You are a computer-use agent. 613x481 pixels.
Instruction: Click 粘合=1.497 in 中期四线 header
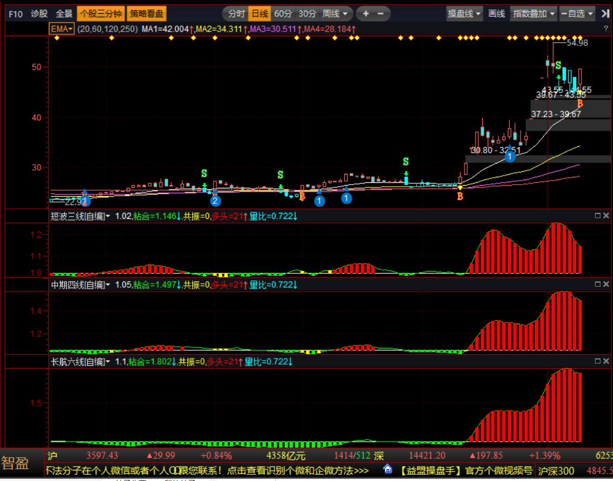tap(157, 285)
